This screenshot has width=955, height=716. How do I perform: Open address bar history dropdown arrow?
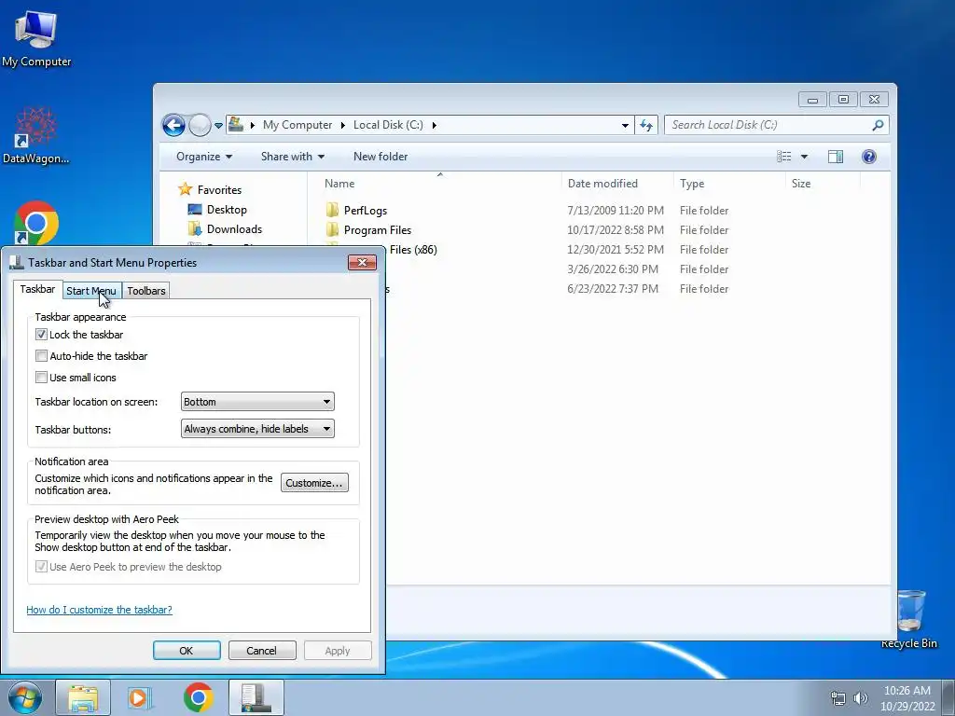625,126
